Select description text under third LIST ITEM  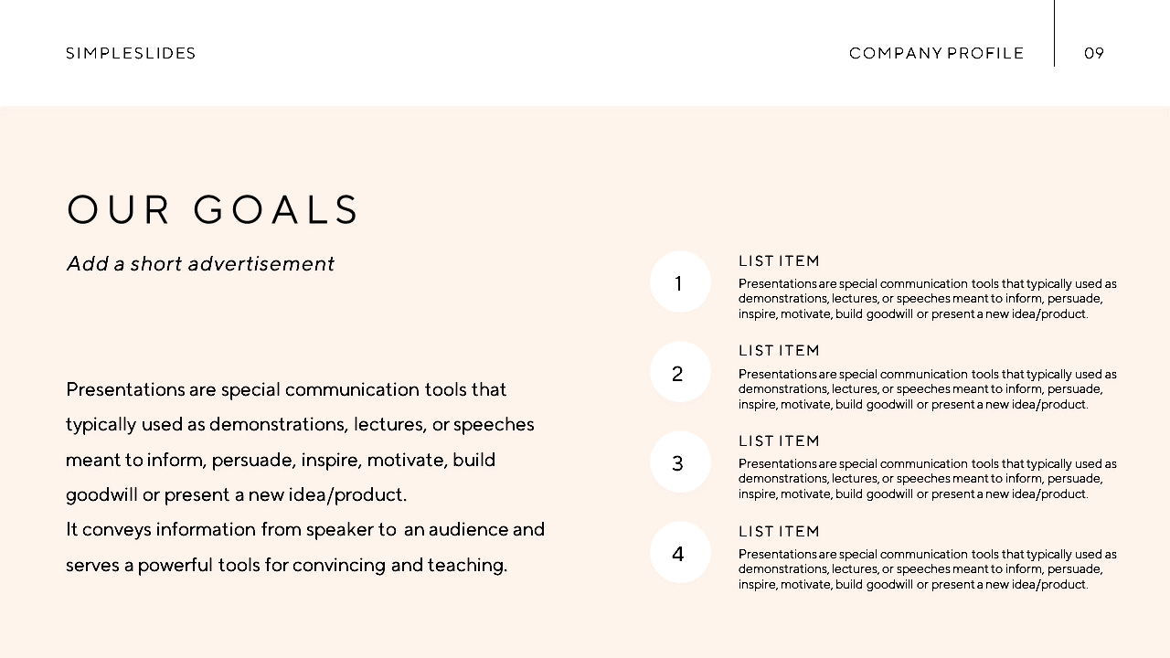click(x=928, y=479)
